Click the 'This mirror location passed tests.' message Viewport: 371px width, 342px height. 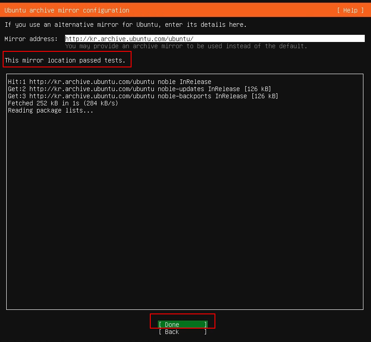[x=65, y=60]
